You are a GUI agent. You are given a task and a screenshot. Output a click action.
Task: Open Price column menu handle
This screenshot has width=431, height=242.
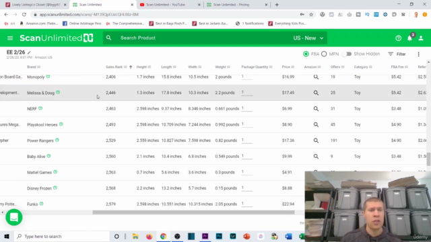(293, 67)
